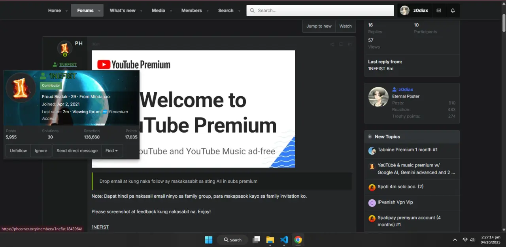Viewport: 506px width, 247px height.
Task: Expand the What's new dropdown arrow
Action: point(141,11)
